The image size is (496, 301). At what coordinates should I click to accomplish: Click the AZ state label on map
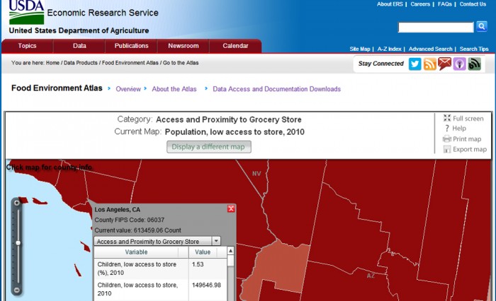click(371, 276)
